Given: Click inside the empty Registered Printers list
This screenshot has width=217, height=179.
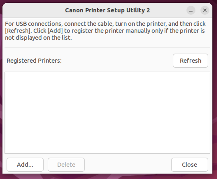Looking at the screenshot, I should (x=107, y=113).
